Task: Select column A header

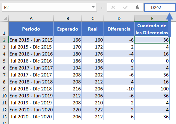Action: point(31,18)
